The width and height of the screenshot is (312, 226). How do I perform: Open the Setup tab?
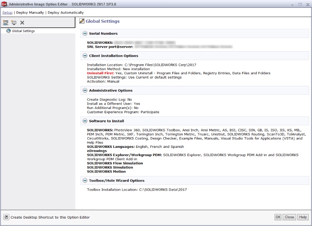7,13
